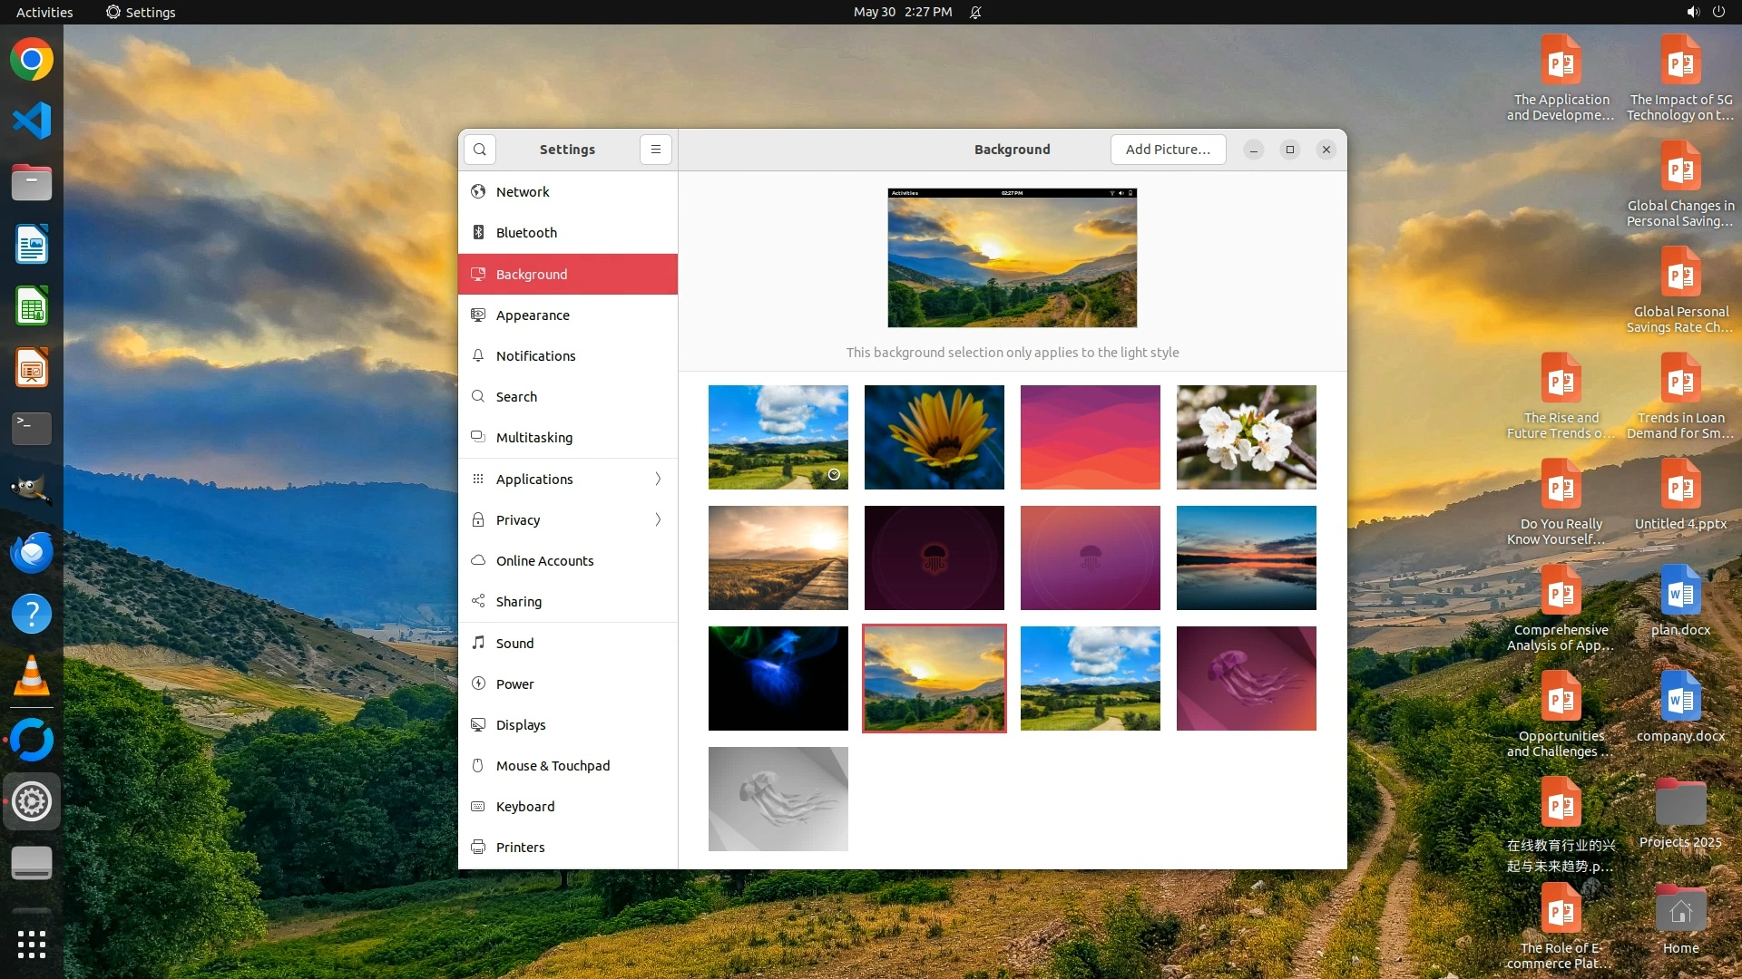Screen dimensions: 1742x979
Task: Open the volume icon in the top bar
Action: (1692, 12)
